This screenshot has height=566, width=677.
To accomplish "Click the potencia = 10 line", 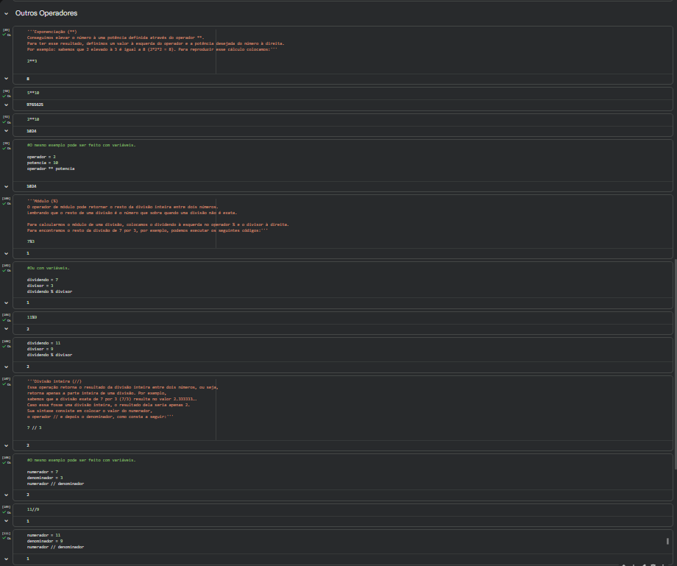I will pos(43,163).
